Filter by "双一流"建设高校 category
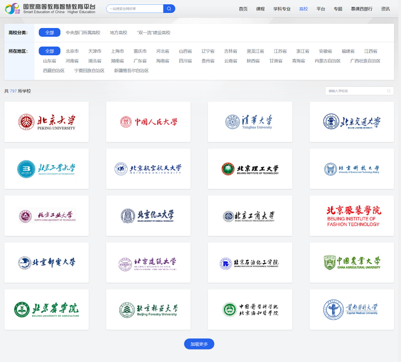Screen dimensions: 401x362 [x=153, y=33]
